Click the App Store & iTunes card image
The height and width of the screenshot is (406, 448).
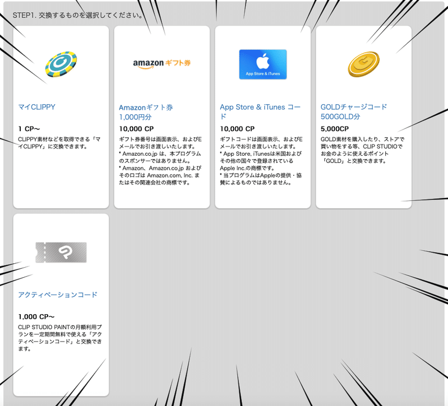point(263,64)
